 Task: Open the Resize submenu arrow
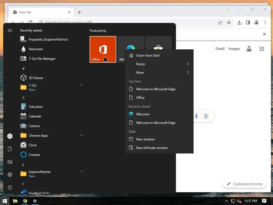(188, 64)
